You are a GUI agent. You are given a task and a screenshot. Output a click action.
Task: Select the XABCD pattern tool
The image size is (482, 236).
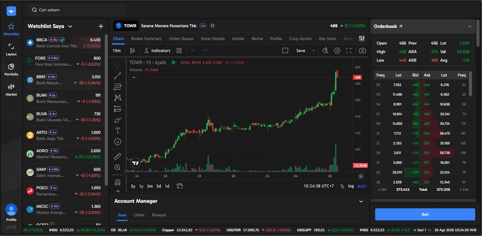117,98
